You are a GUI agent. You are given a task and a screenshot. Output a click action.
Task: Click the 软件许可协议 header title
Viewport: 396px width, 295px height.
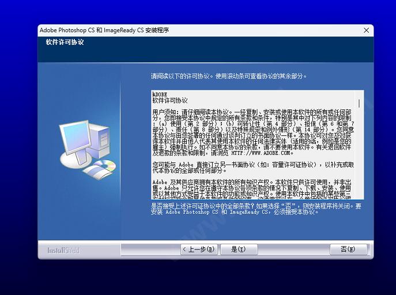[x=65, y=43]
